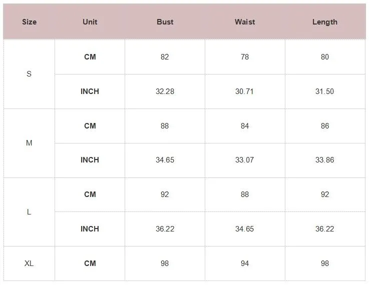Select the 32.28 bust inch cell
The height and width of the screenshot is (285, 370).
tap(165, 91)
